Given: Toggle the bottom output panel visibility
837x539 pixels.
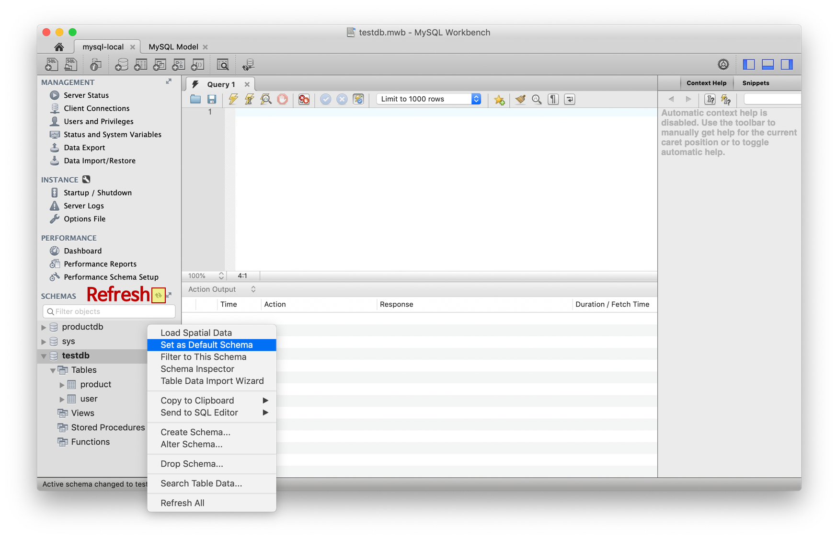Looking at the screenshot, I should tap(768, 64).
